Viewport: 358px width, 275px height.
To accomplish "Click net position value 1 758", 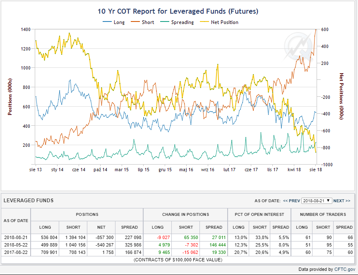I will (108, 252).
